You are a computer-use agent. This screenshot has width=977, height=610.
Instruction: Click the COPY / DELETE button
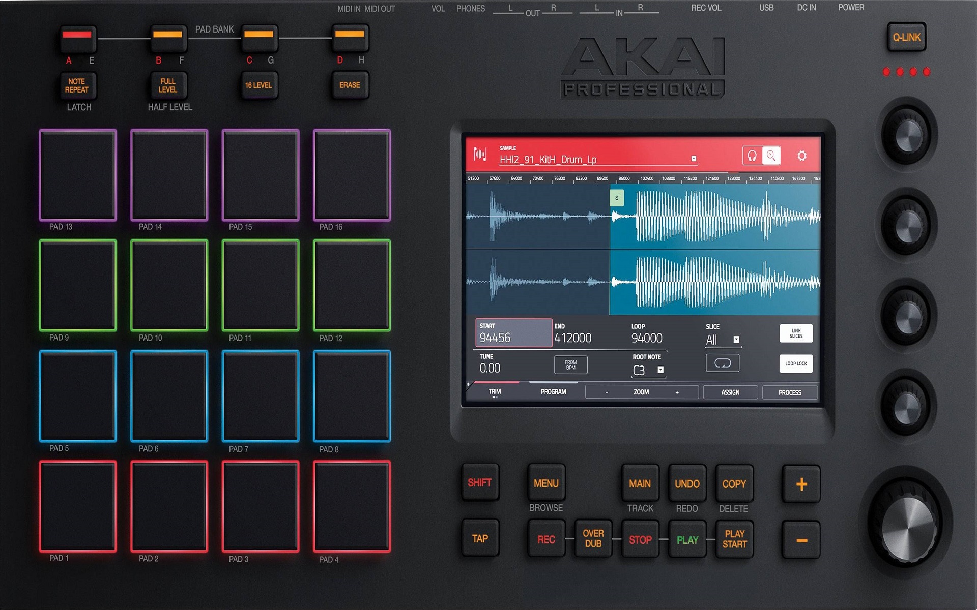point(734,483)
